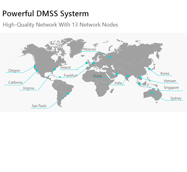Click the India node marker dot
The height and width of the screenshot is (172, 187).
pyautogui.click(x=127, y=76)
